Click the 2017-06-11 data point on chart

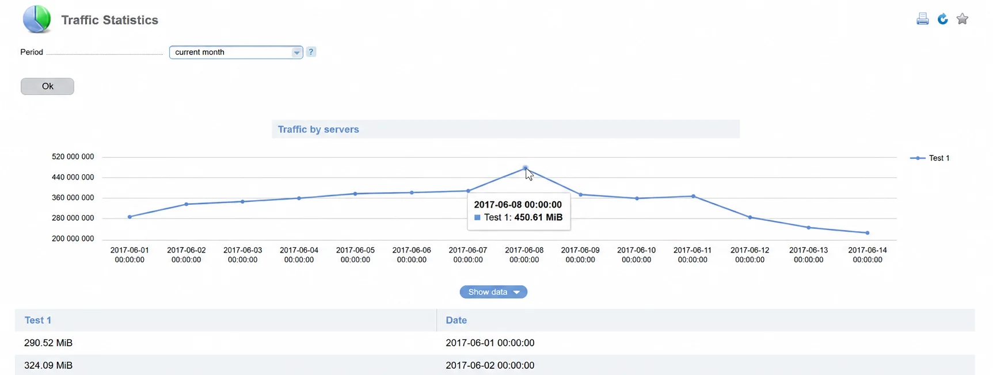pos(693,196)
